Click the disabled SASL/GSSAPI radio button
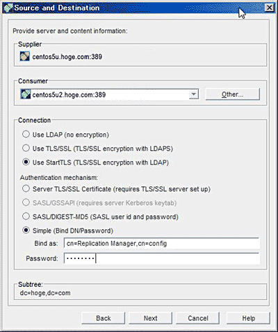 (x=26, y=203)
